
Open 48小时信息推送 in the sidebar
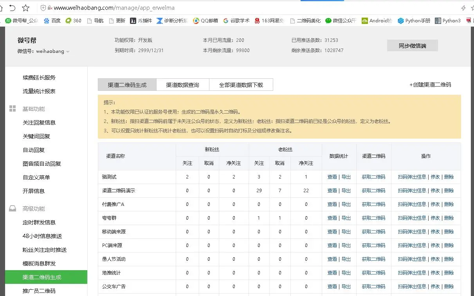[42, 236]
